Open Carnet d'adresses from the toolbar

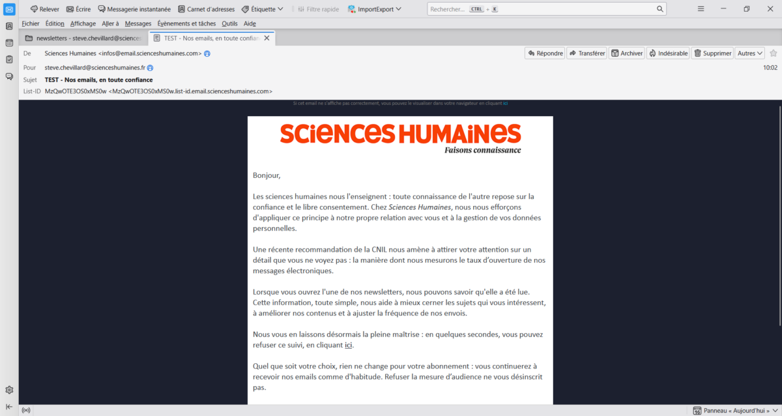coord(206,9)
